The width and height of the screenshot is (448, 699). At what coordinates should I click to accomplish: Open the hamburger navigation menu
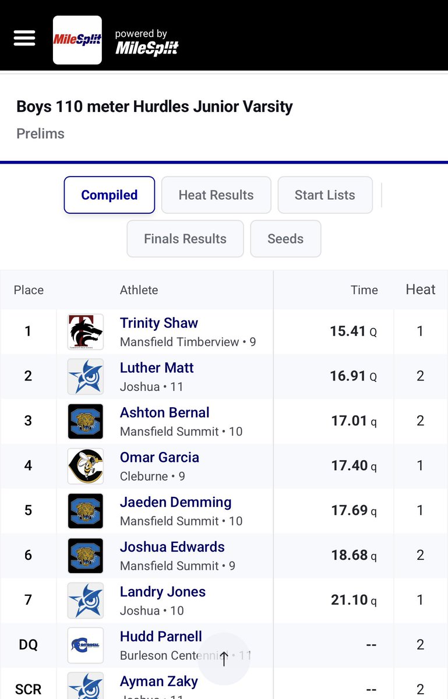click(24, 39)
